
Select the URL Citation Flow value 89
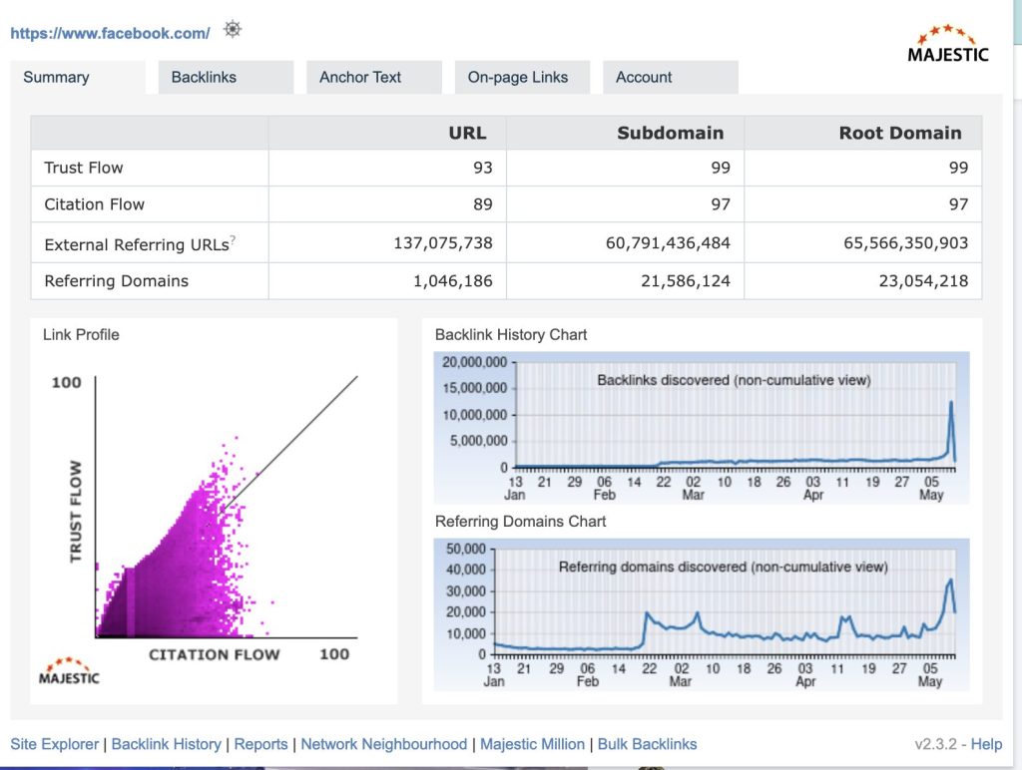(483, 204)
